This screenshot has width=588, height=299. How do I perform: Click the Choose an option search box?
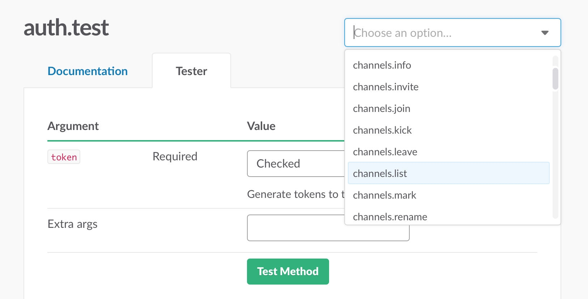[x=445, y=33]
